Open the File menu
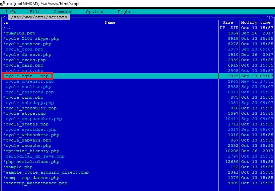 pyautogui.click(x=35, y=12)
